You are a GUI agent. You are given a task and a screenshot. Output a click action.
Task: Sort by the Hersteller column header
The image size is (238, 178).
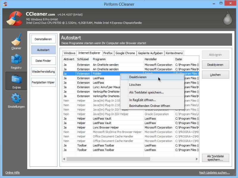tap(159, 59)
